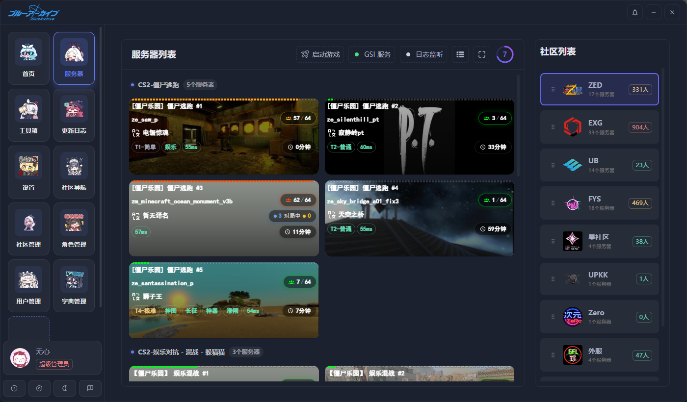Viewport: 687px width, 402px height.
Task: Click the T4-极难 difficulty tag
Action: [x=146, y=311]
